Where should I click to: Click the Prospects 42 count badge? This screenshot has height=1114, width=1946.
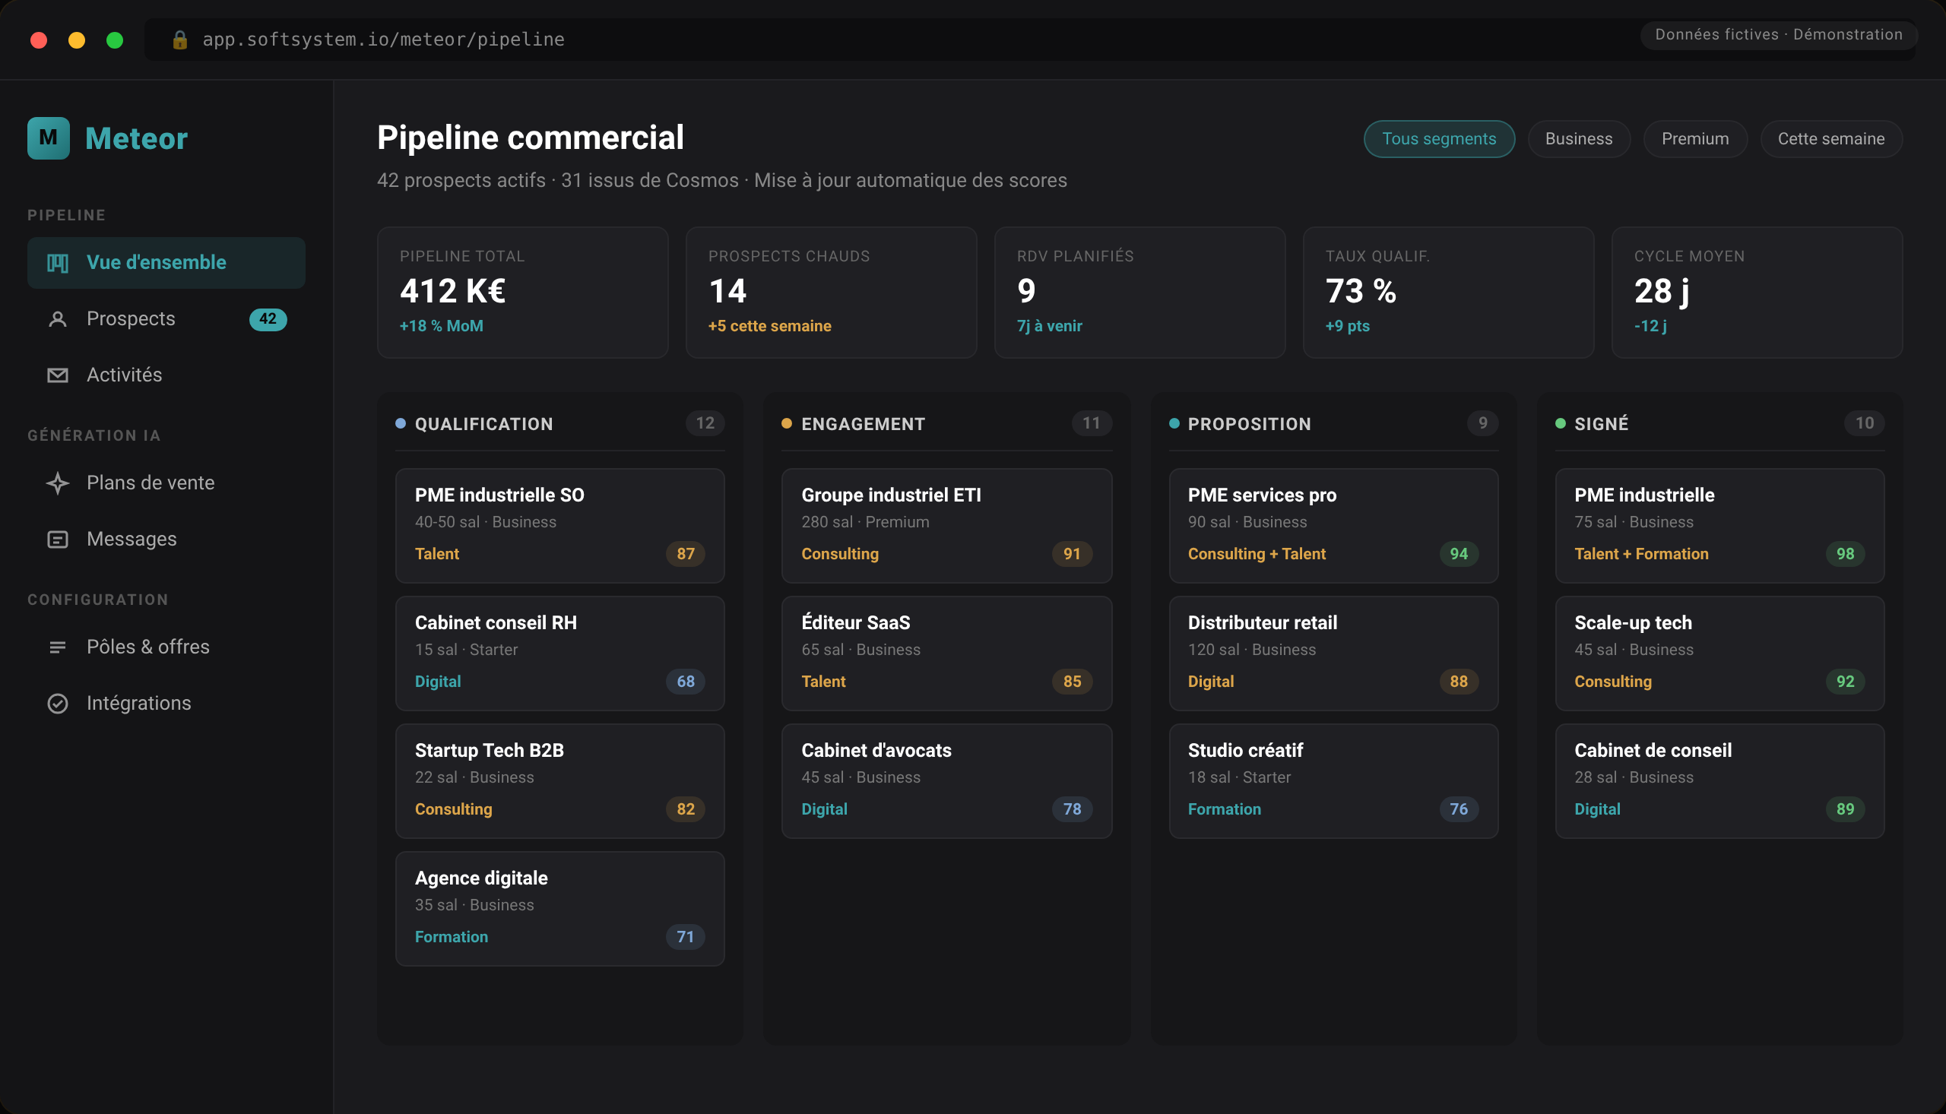pyautogui.click(x=268, y=319)
